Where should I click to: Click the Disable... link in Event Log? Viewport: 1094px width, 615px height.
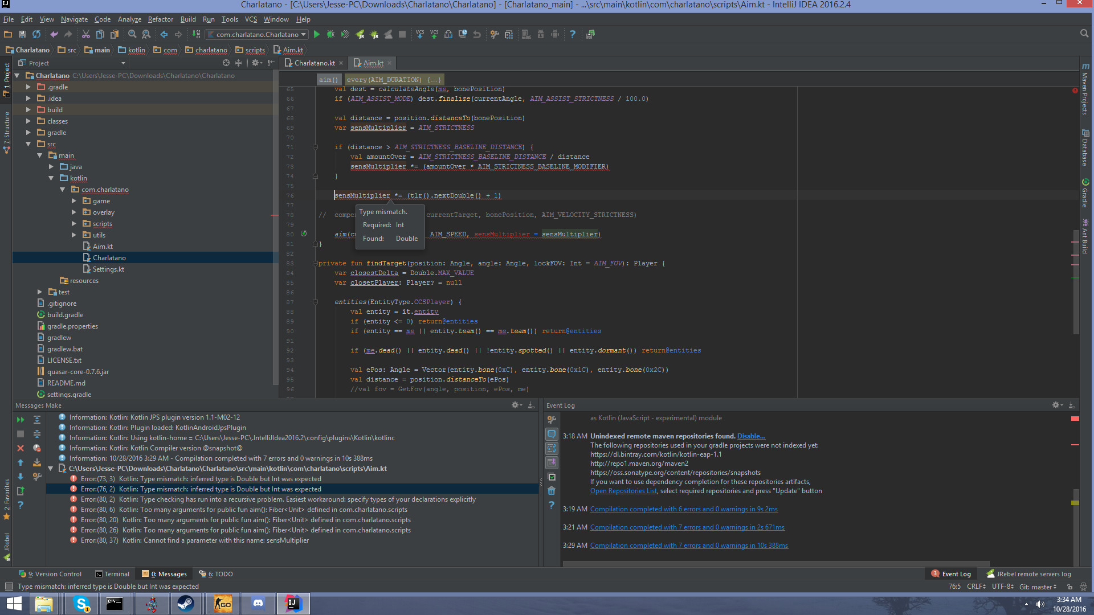tap(751, 436)
